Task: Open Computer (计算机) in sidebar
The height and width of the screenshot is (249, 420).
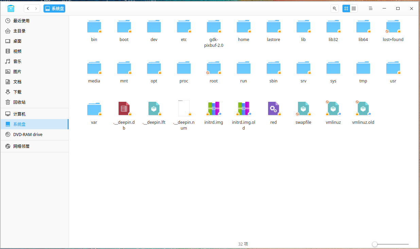Action: [35, 114]
